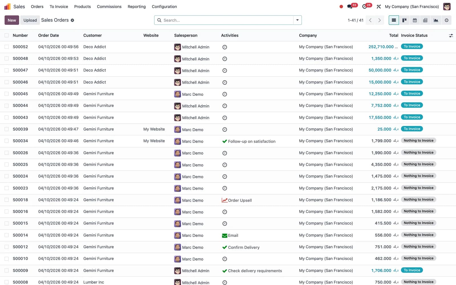Viewport: 456px width, 285px height.
Task: Open the optional columns adjuster
Action: pyautogui.click(x=451, y=36)
